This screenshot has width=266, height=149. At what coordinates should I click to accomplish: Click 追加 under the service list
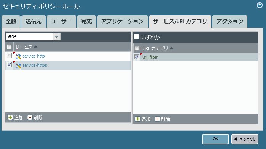click(19, 117)
